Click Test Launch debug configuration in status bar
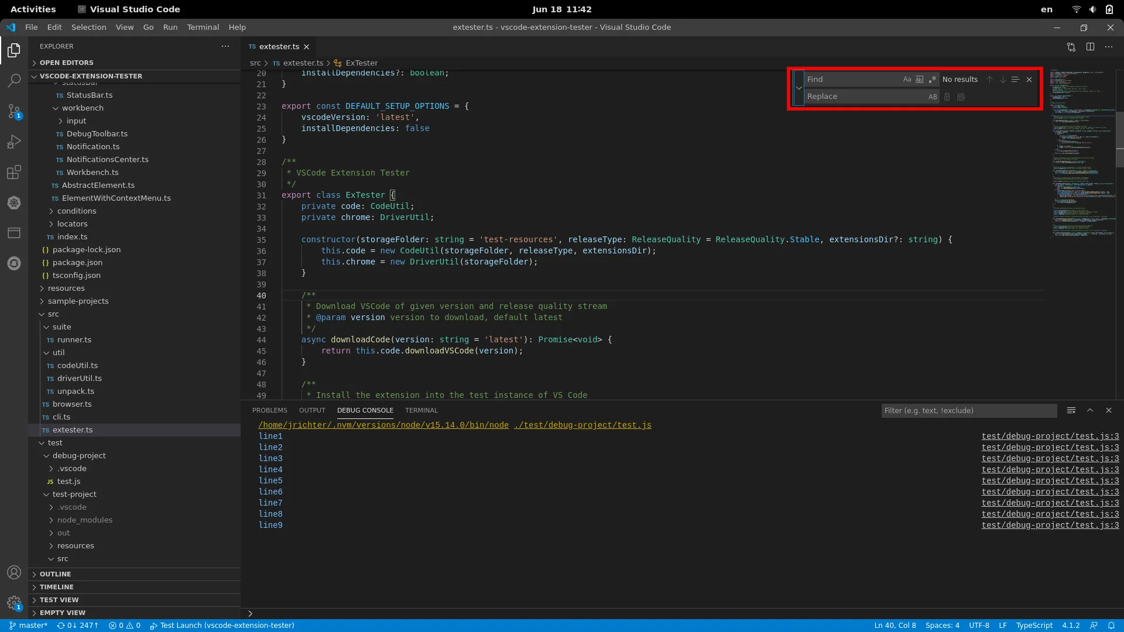1124x632 pixels. (x=222, y=626)
